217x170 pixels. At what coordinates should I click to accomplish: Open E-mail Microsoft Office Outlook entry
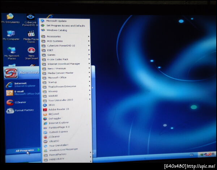point(22,93)
